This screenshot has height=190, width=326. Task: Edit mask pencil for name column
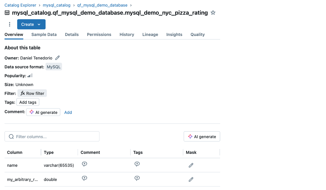191,165
